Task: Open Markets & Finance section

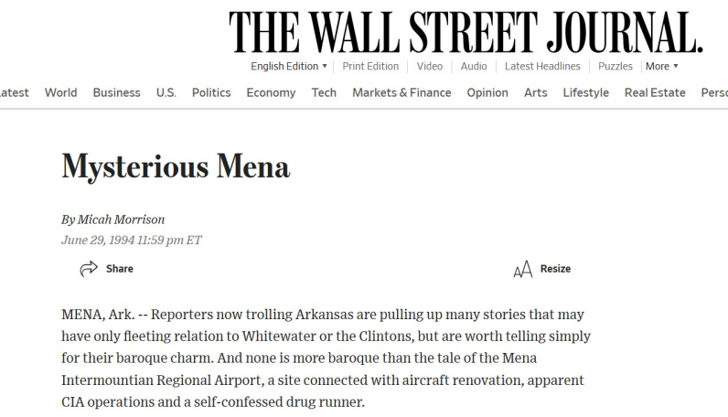Action: tap(401, 92)
